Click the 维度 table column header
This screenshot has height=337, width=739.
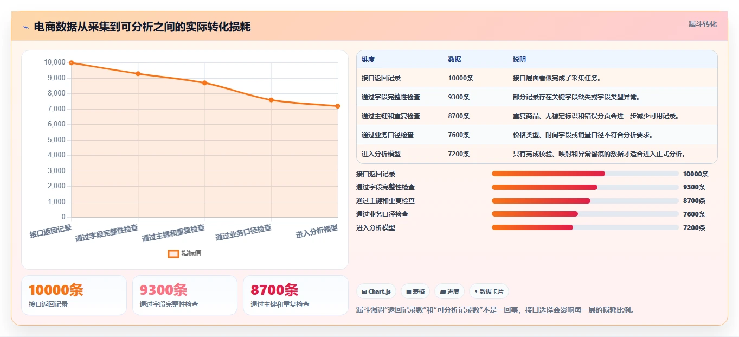[x=368, y=60]
